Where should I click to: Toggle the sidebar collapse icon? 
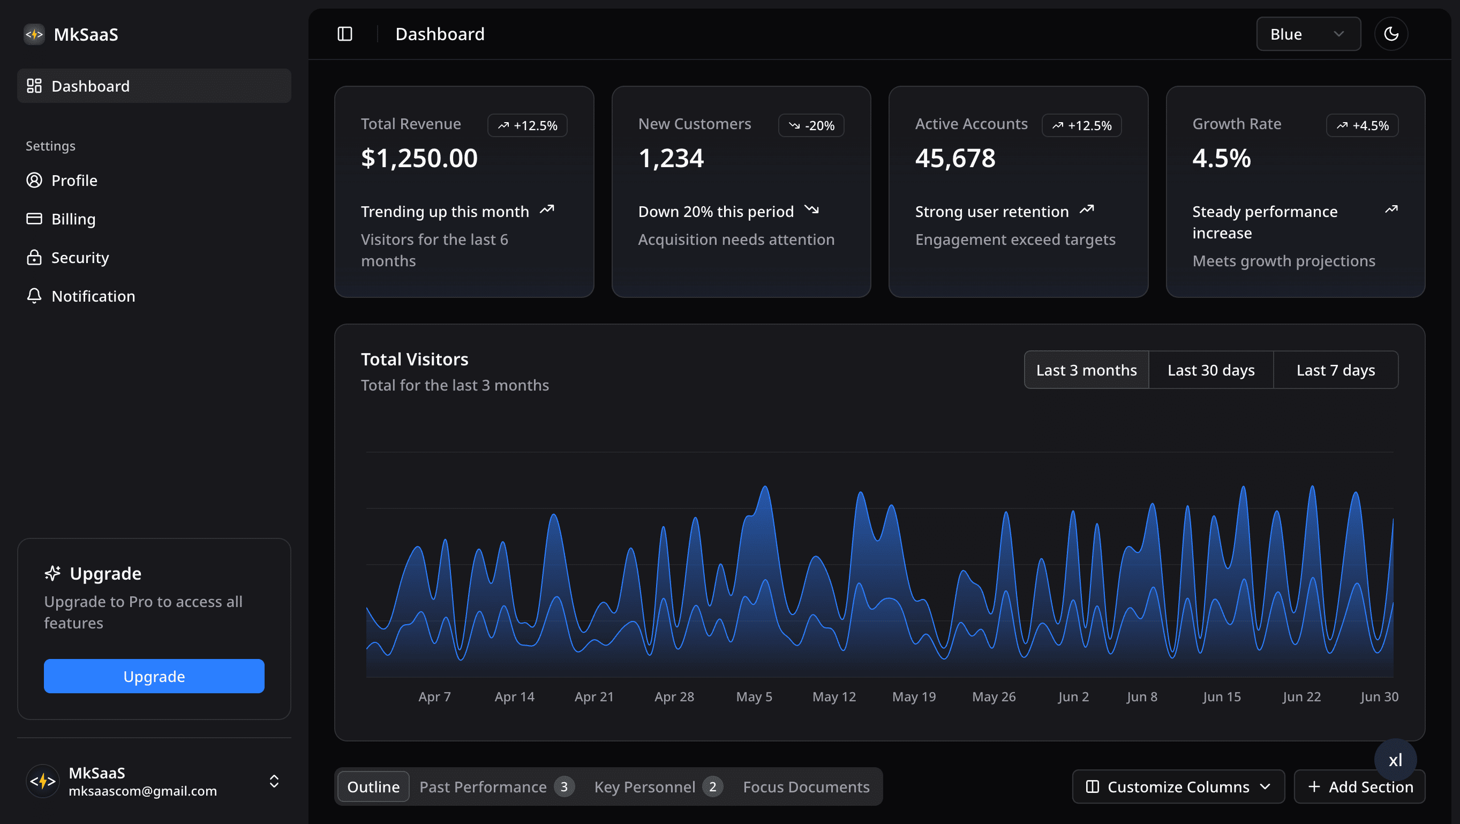(x=344, y=34)
